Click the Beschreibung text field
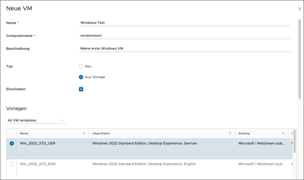 [184, 49]
